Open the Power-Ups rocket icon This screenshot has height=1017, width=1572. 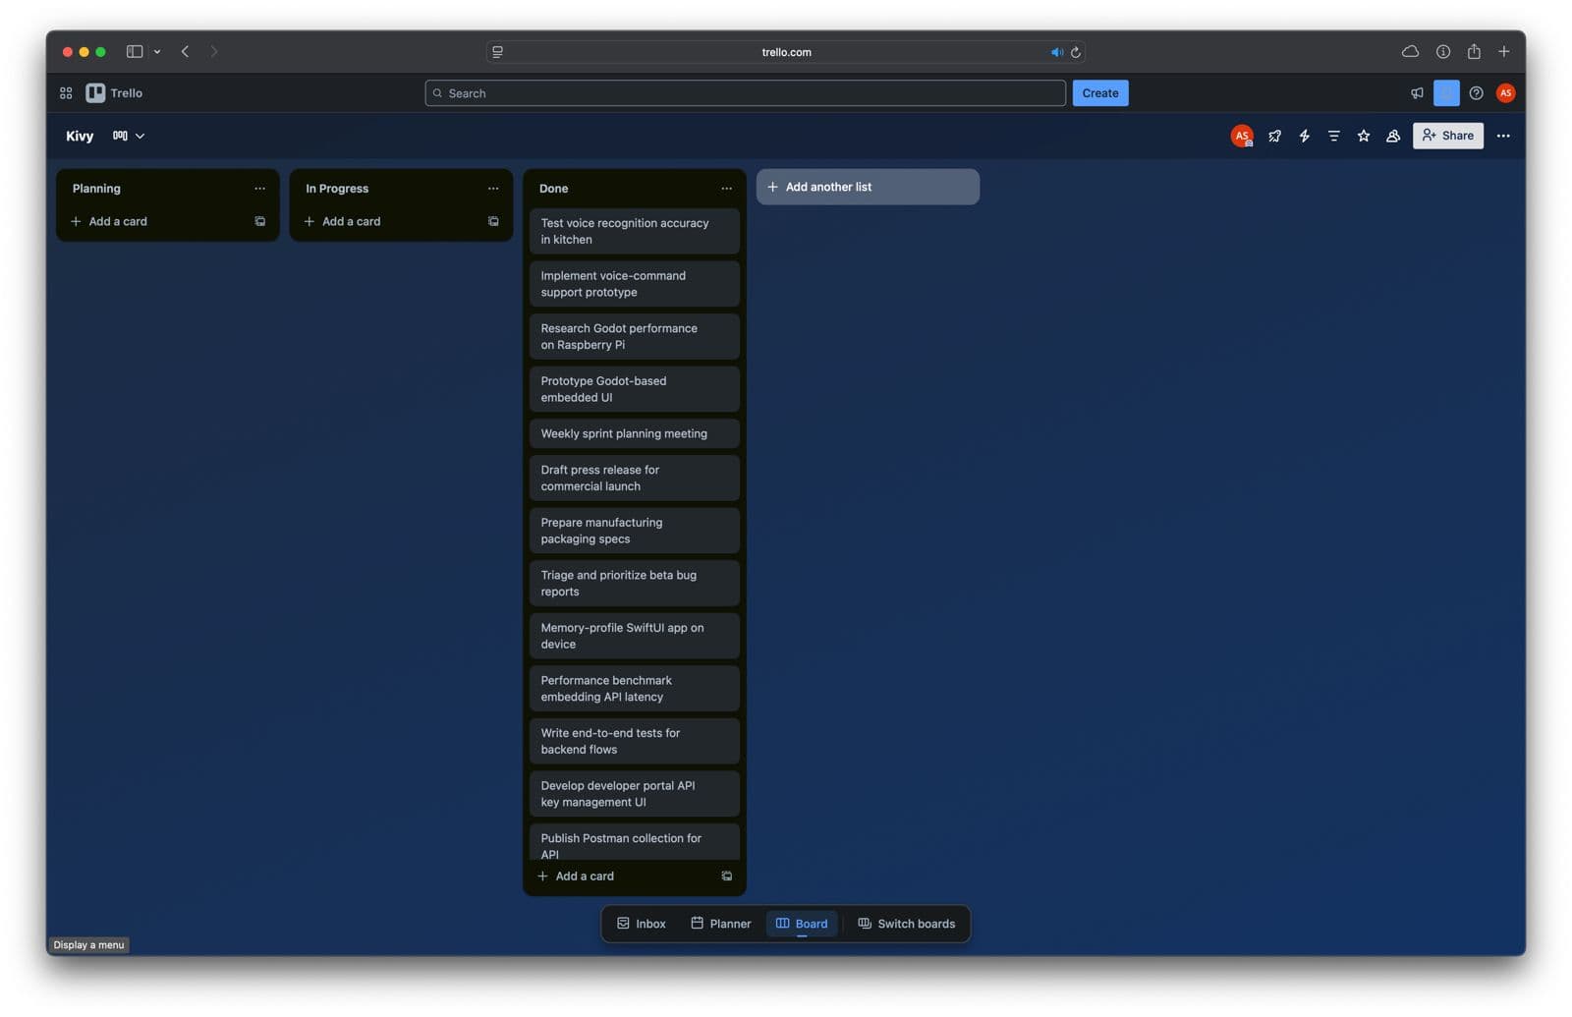coord(1274,136)
